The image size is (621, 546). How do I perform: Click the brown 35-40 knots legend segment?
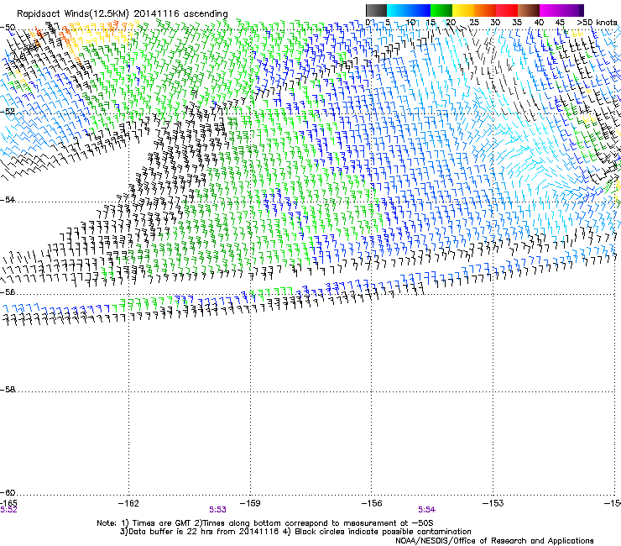click(x=529, y=10)
